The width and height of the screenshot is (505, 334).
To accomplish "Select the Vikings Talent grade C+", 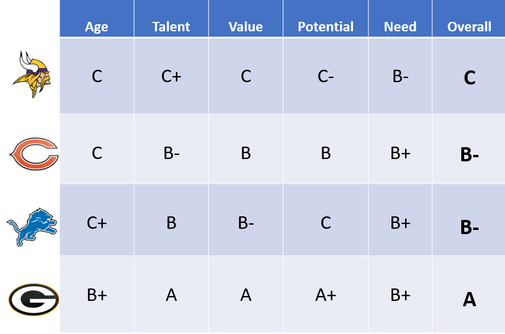I will click(x=171, y=76).
